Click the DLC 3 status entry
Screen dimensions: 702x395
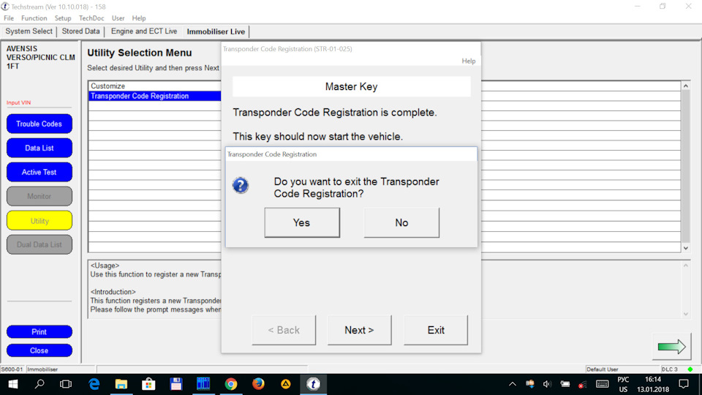(x=670, y=369)
